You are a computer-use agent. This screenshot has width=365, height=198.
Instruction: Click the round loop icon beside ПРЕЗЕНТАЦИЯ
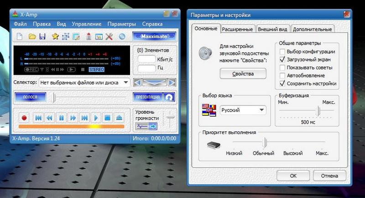pyautogui.click(x=169, y=97)
